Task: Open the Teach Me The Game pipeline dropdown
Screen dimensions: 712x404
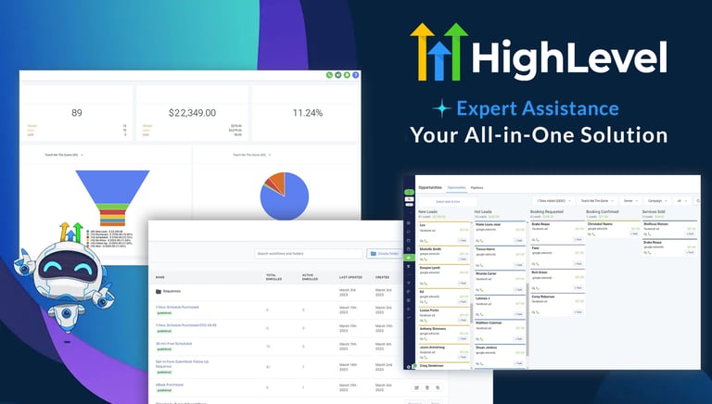Action: click(597, 201)
